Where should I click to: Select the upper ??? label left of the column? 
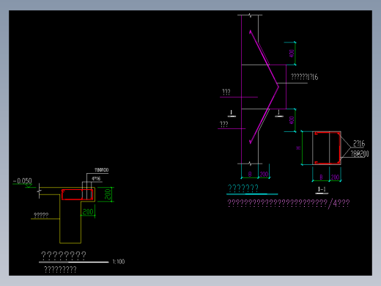tap(226, 92)
